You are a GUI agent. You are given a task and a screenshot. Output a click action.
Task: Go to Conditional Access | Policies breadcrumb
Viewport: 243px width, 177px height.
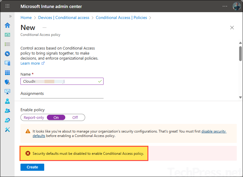coord(121,18)
